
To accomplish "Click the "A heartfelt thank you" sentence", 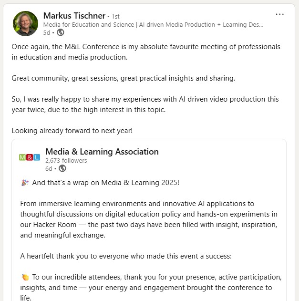I will click(x=126, y=256).
